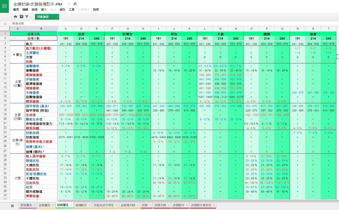339x210 pixels.
Task: Select the 裝備分數 cell
Action: click(34, 38)
